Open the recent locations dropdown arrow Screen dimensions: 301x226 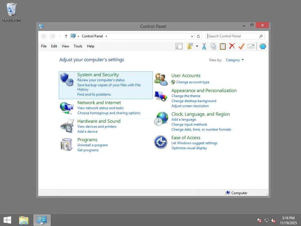59,36
